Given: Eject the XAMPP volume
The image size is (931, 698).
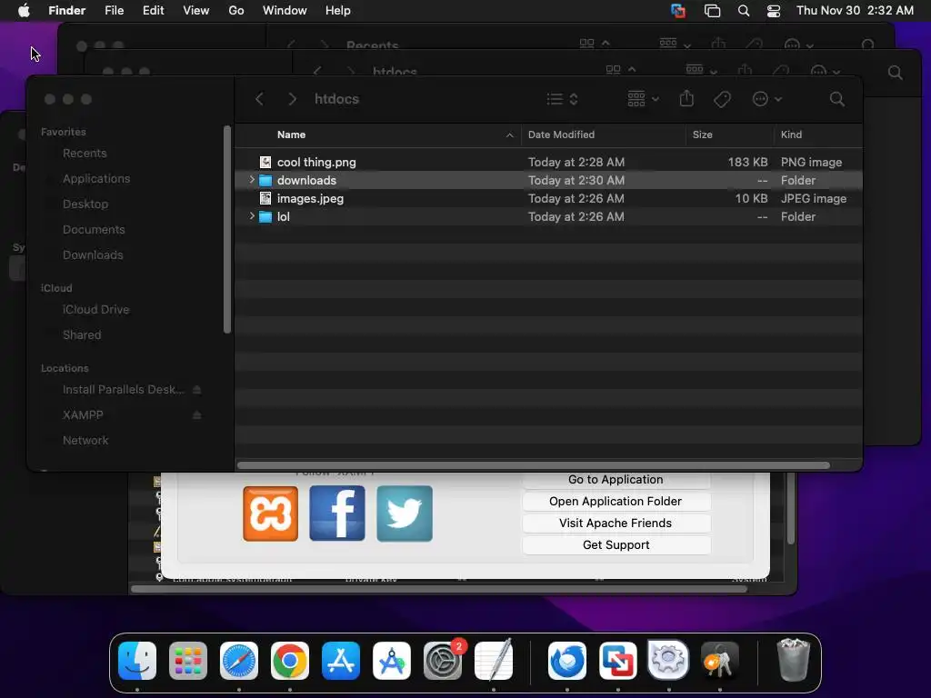Looking at the screenshot, I should 197,414.
